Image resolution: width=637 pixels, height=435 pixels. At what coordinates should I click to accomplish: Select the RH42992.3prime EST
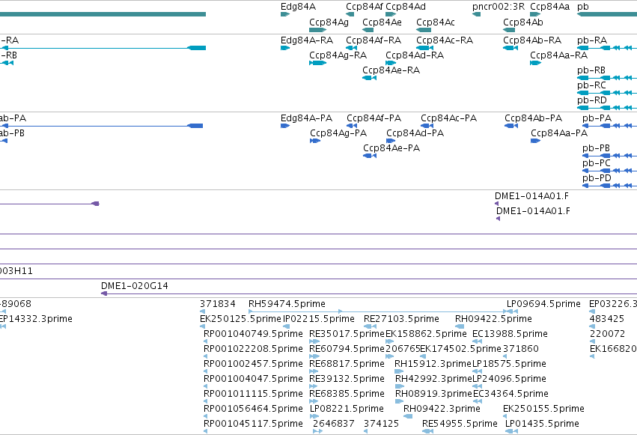point(400,387)
